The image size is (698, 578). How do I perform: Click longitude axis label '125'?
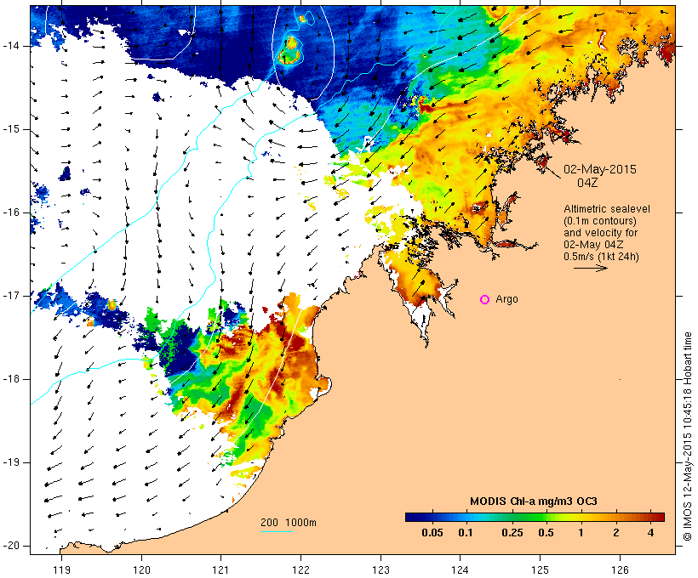541,569
